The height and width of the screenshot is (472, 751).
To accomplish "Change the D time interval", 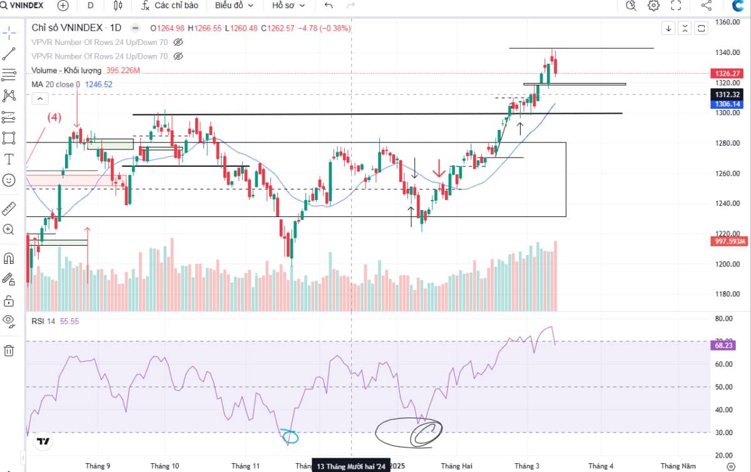I will 91,6.
